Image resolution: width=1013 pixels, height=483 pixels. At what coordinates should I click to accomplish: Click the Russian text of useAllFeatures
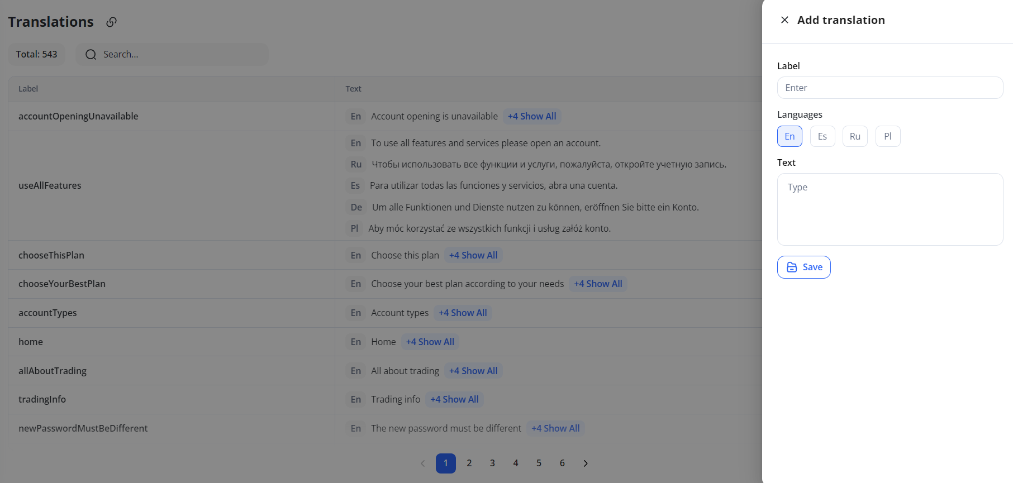(549, 164)
